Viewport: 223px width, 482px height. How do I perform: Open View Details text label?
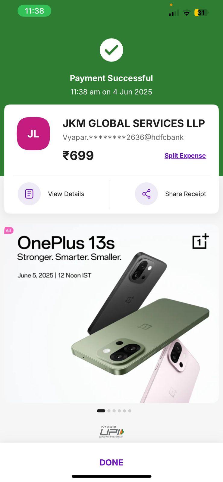pyautogui.click(x=66, y=194)
